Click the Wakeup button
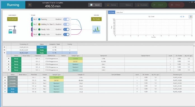Screen dimensions: 195x107 tap(126, 5)
